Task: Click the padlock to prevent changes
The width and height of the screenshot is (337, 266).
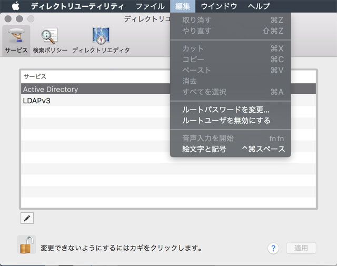Action: point(27,245)
